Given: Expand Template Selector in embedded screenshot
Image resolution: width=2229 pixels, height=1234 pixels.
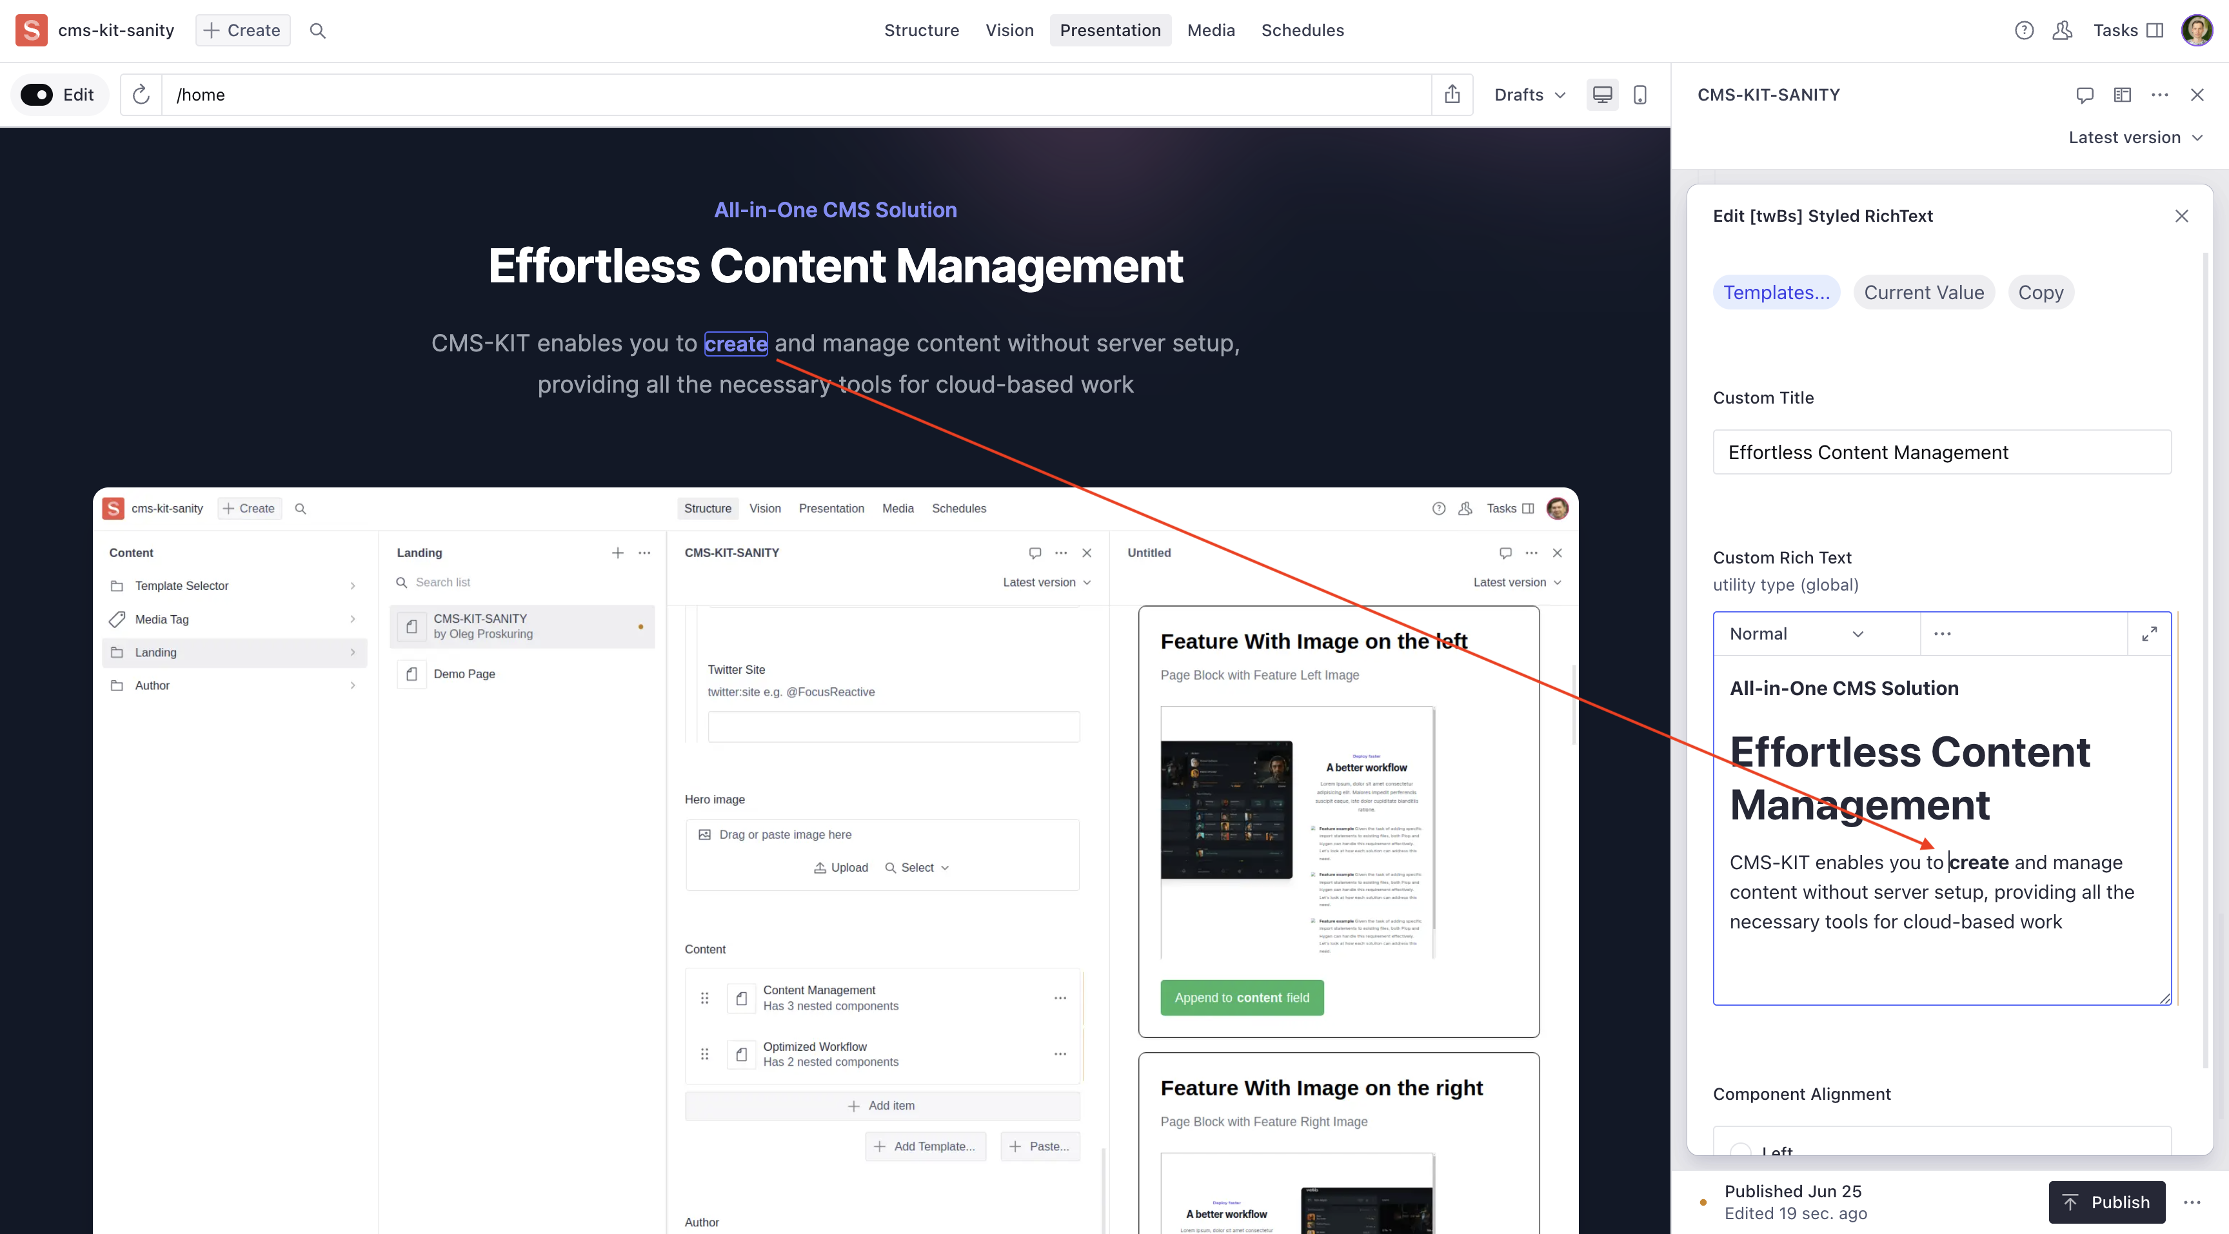Looking at the screenshot, I should click(233, 585).
